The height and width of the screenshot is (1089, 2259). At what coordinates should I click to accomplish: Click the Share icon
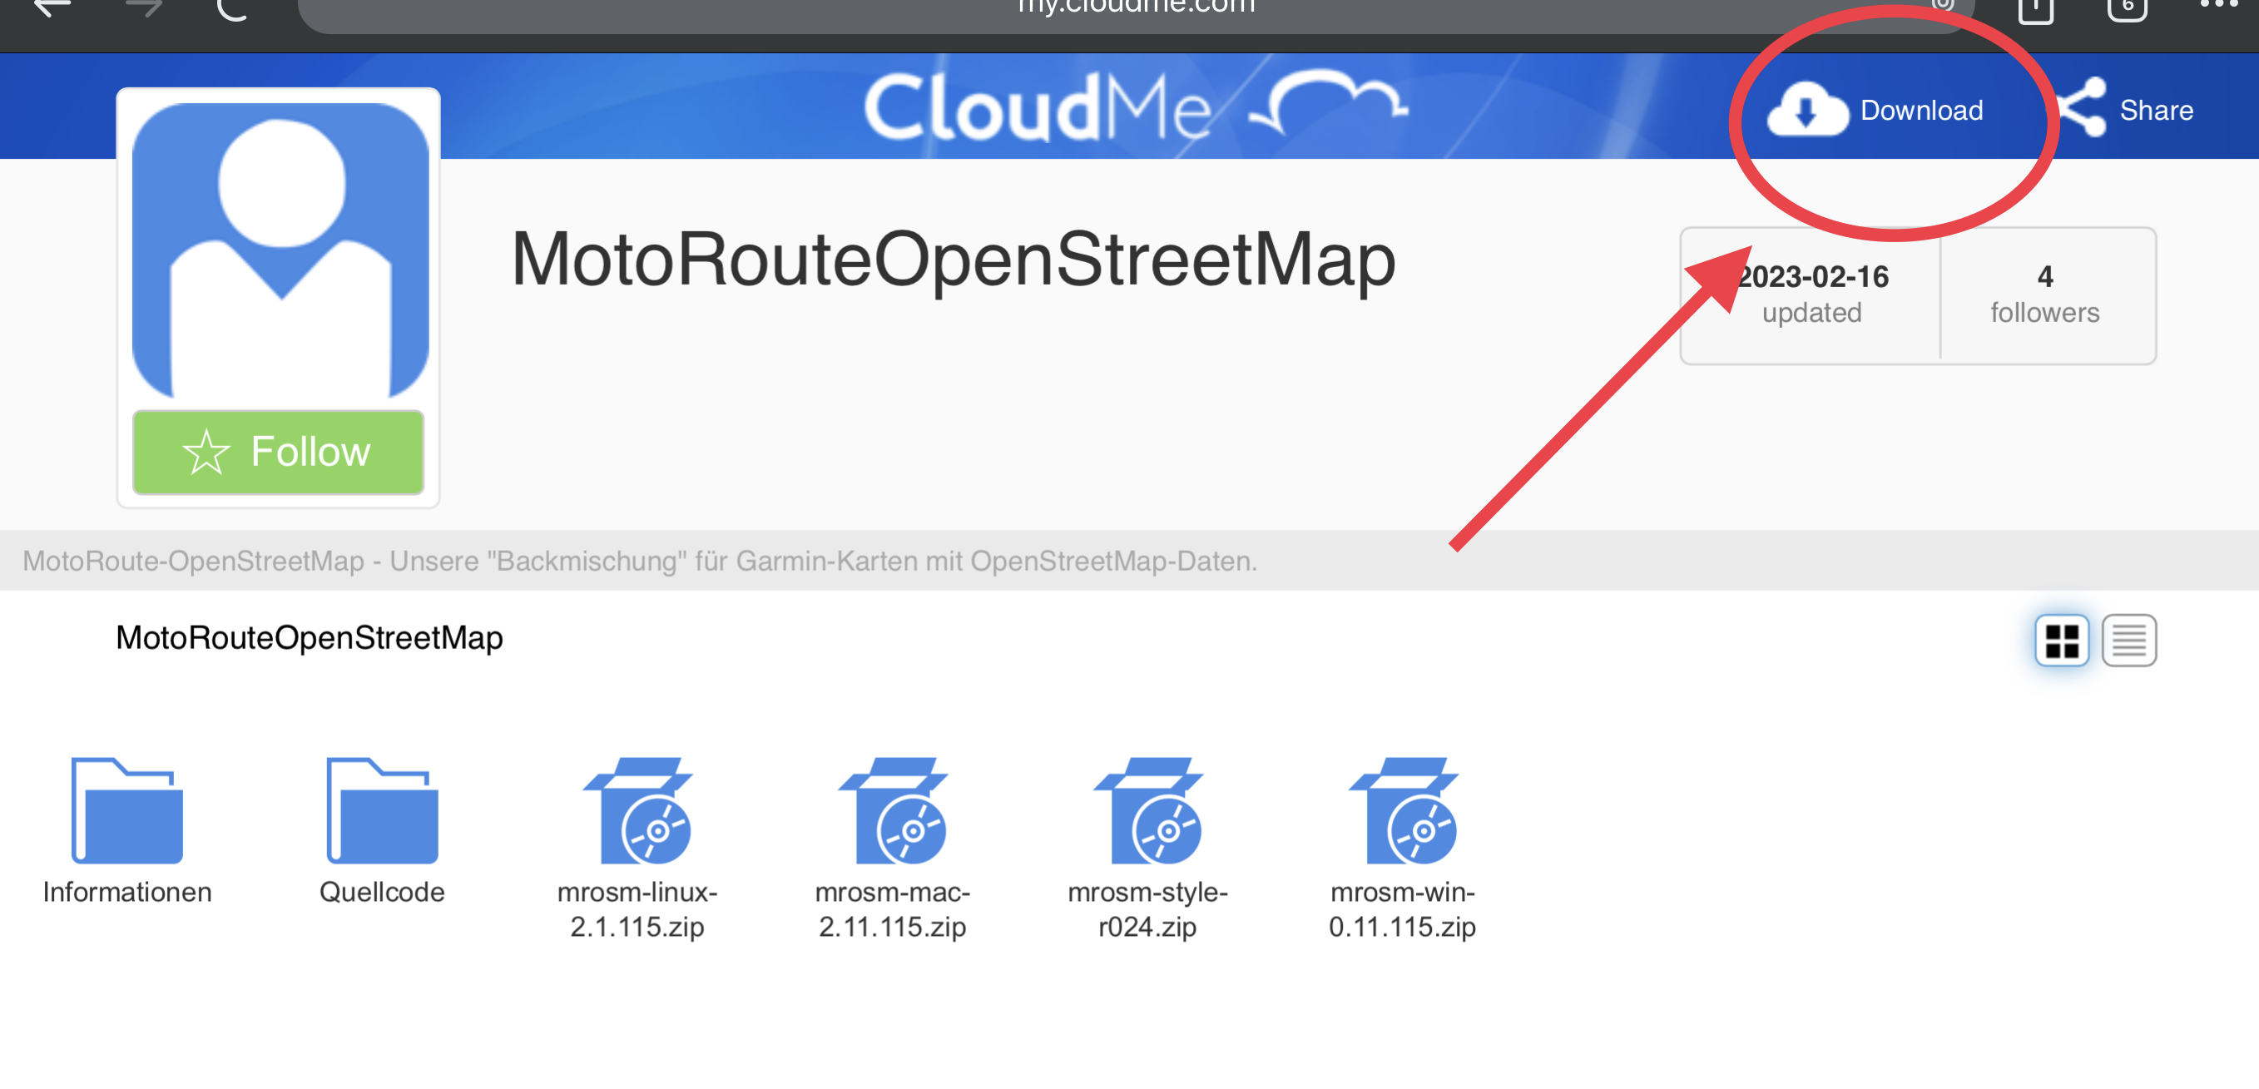tap(2082, 108)
